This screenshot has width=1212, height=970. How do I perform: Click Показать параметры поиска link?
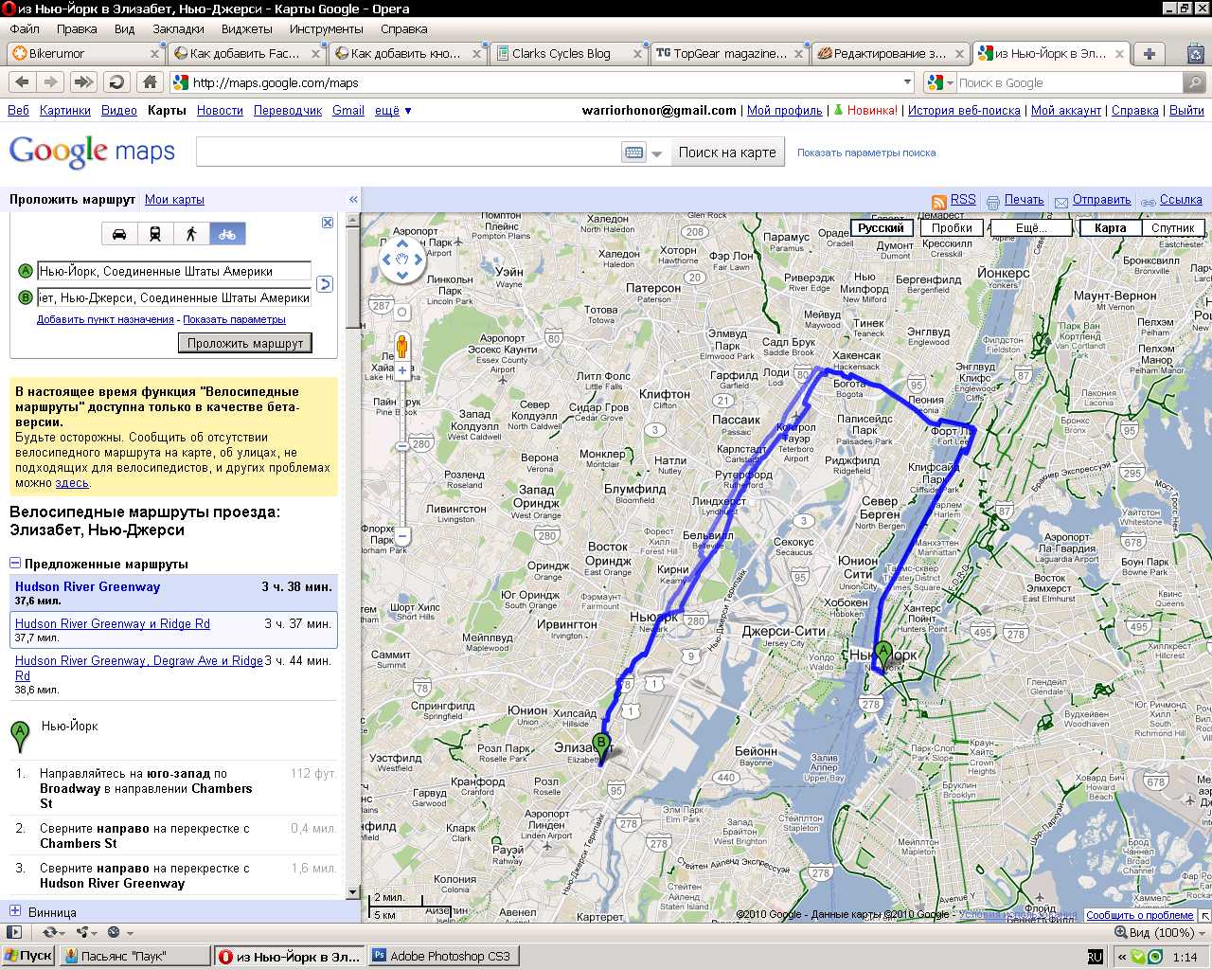click(866, 153)
